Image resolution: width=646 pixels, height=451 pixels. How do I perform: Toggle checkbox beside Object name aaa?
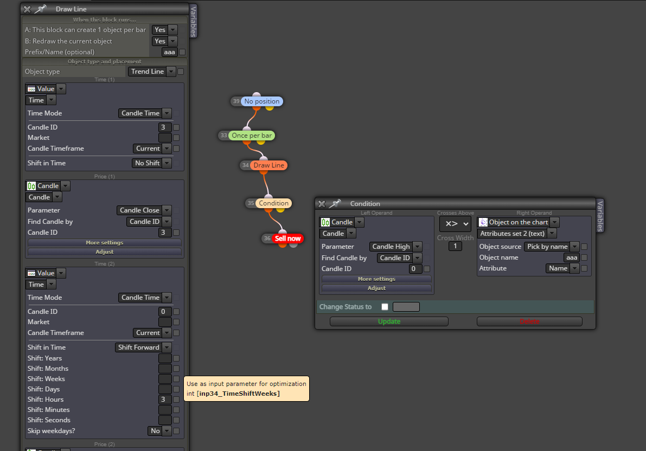(x=584, y=257)
